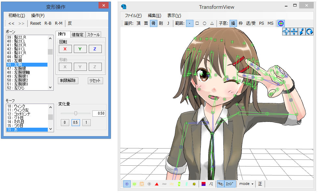Image resolution: width=318 pixels, height=193 pixels.
Task: Click the rotate view arrow icon
Action: 286,31
